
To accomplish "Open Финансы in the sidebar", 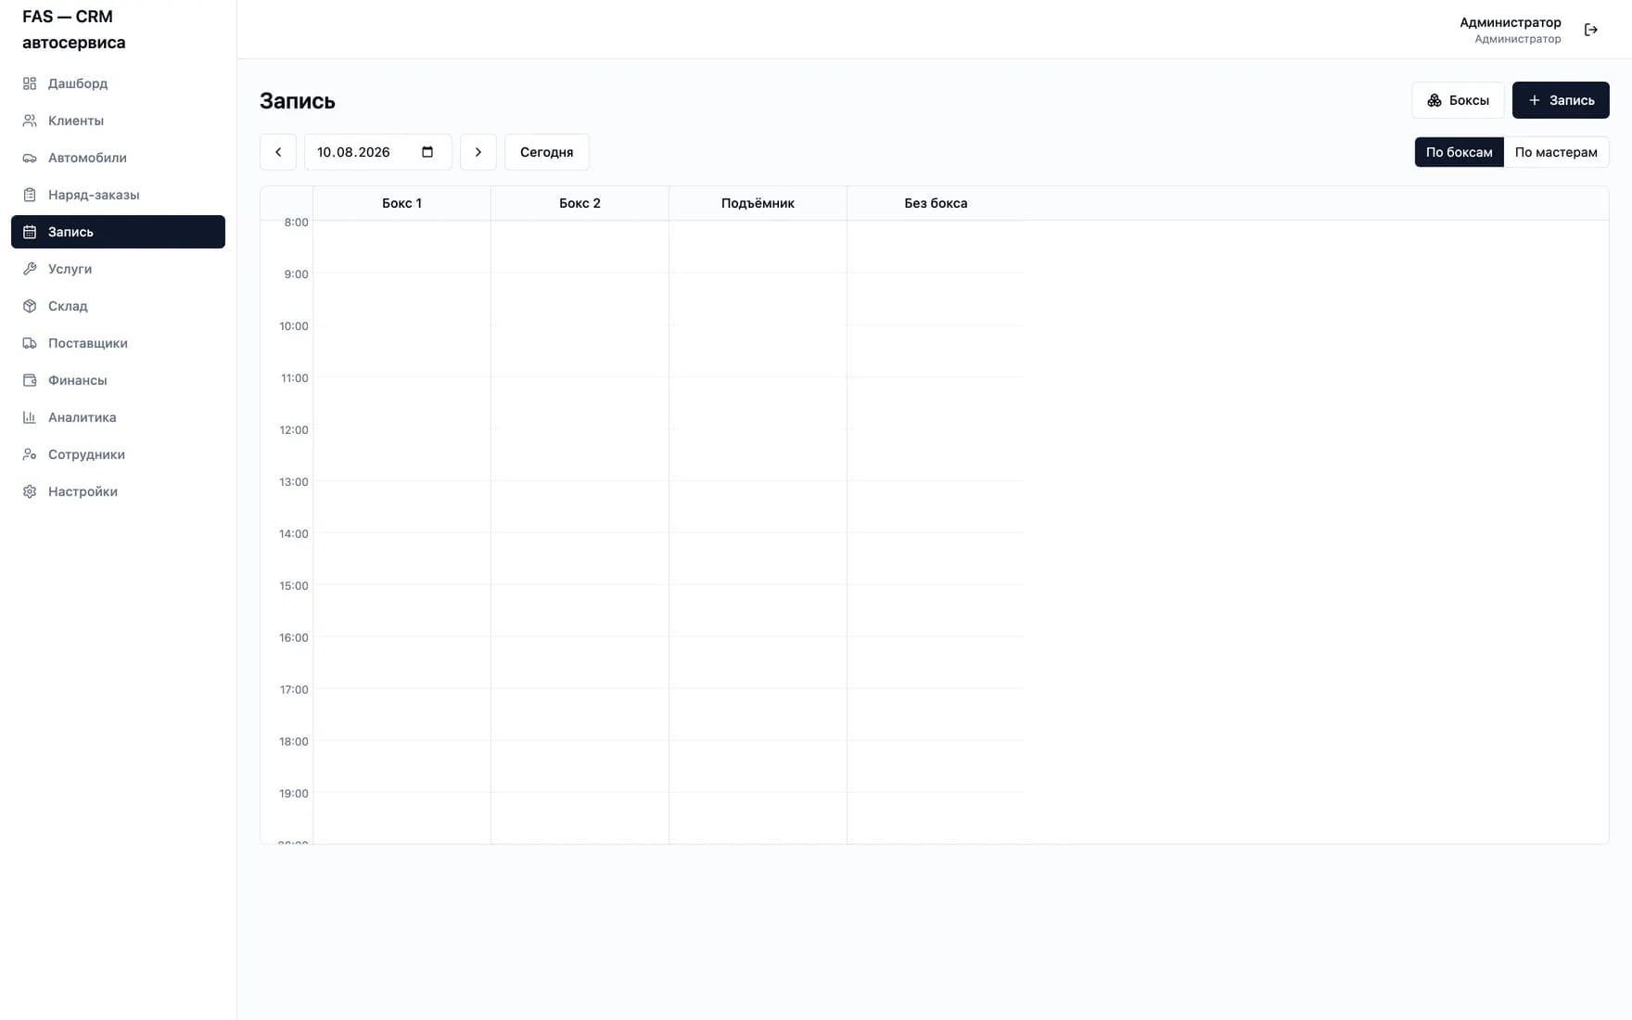I will pyautogui.click(x=118, y=380).
